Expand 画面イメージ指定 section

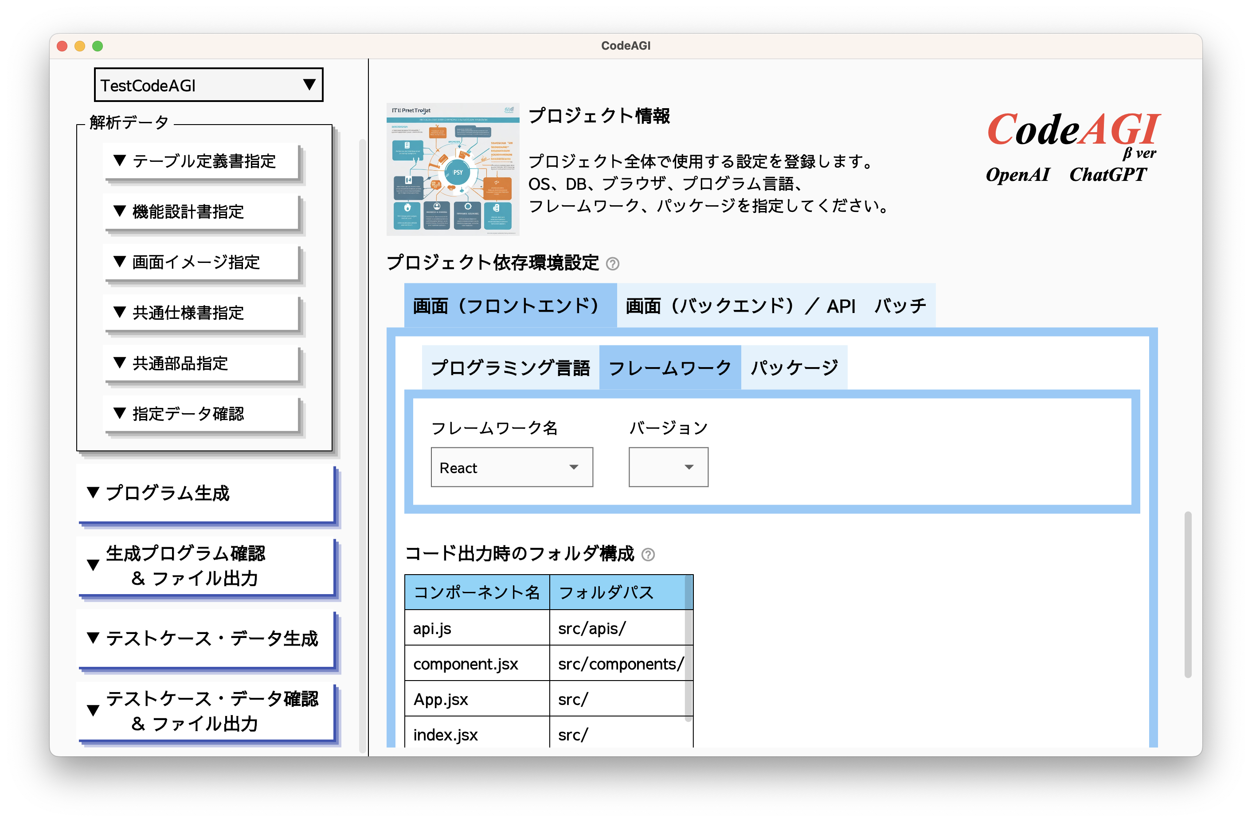point(203,262)
